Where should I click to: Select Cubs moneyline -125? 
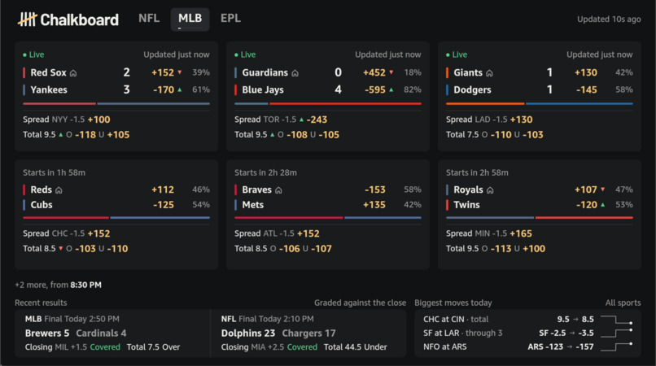(x=164, y=204)
